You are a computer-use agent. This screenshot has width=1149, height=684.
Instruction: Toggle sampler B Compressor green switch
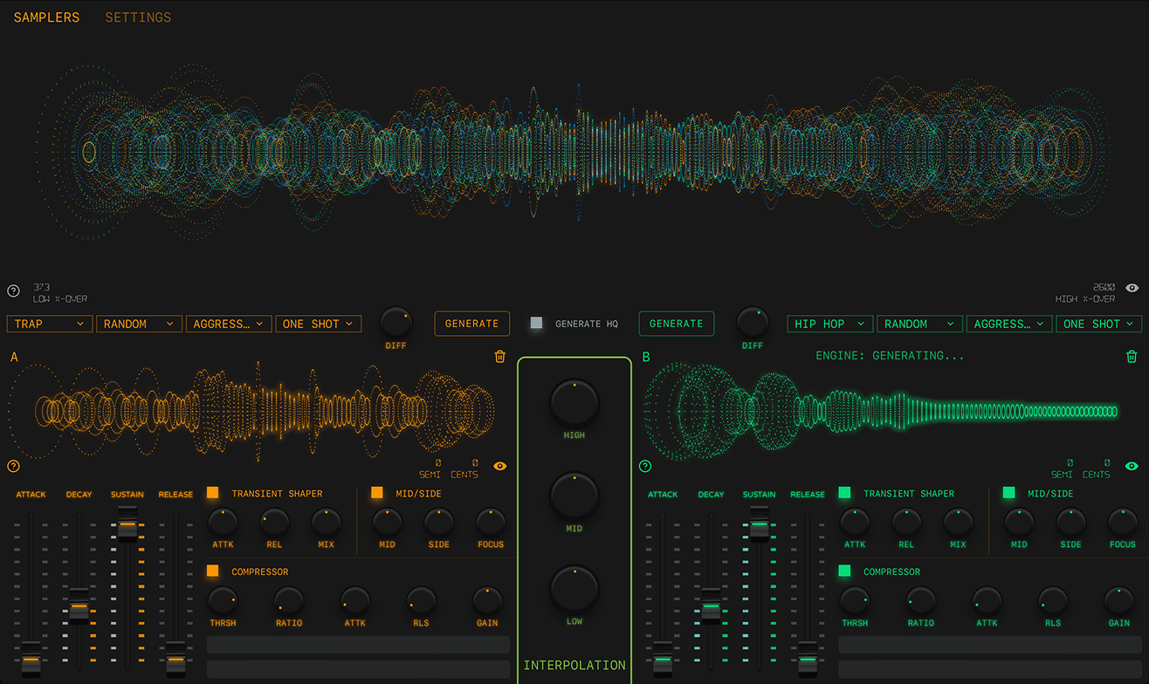(844, 571)
